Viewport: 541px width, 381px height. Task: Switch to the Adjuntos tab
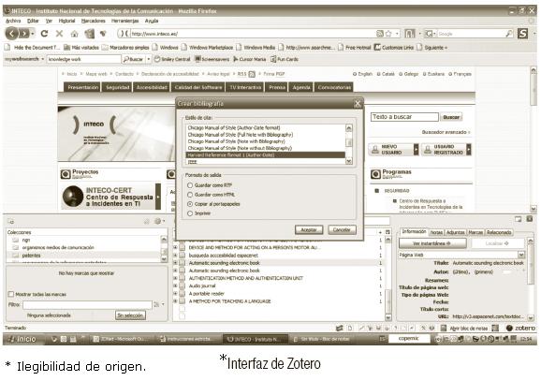[455, 232]
